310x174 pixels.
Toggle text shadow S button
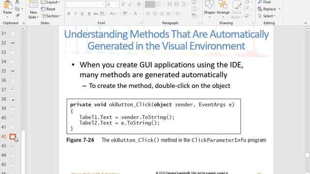89,14
